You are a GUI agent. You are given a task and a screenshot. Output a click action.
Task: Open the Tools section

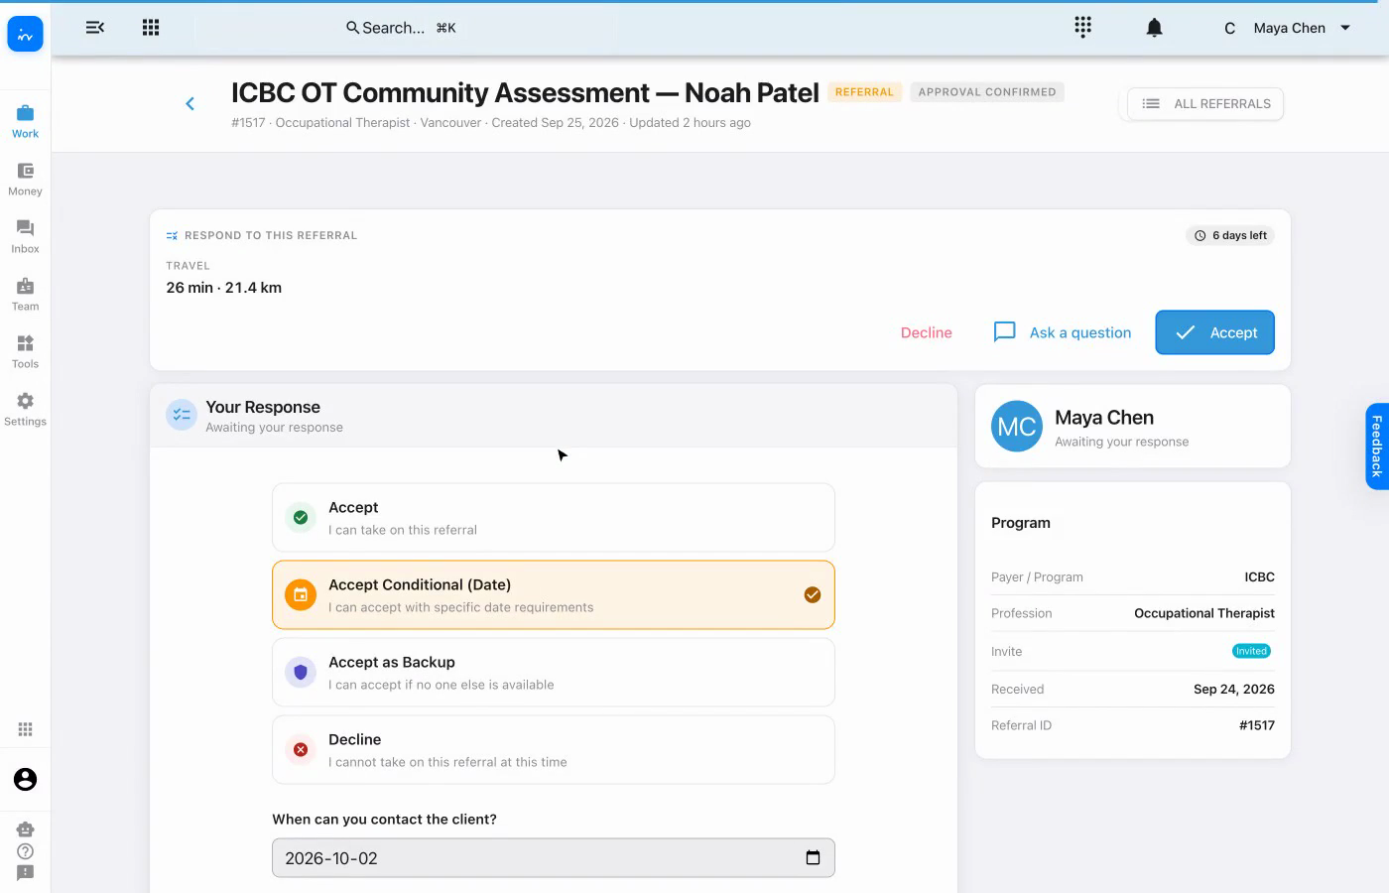[x=25, y=352]
